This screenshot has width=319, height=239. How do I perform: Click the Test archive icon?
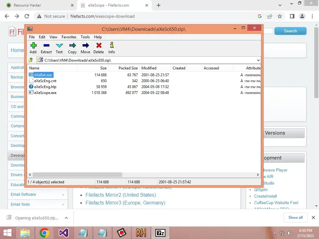point(60,45)
